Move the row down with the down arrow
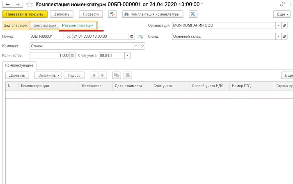The image size is (293, 184). click(x=103, y=75)
